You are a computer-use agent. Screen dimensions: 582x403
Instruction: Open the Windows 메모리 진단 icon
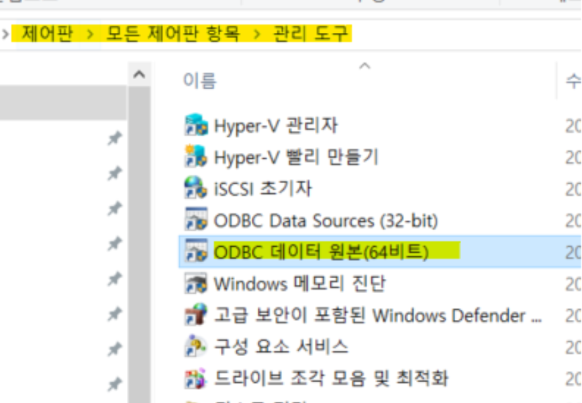point(195,284)
